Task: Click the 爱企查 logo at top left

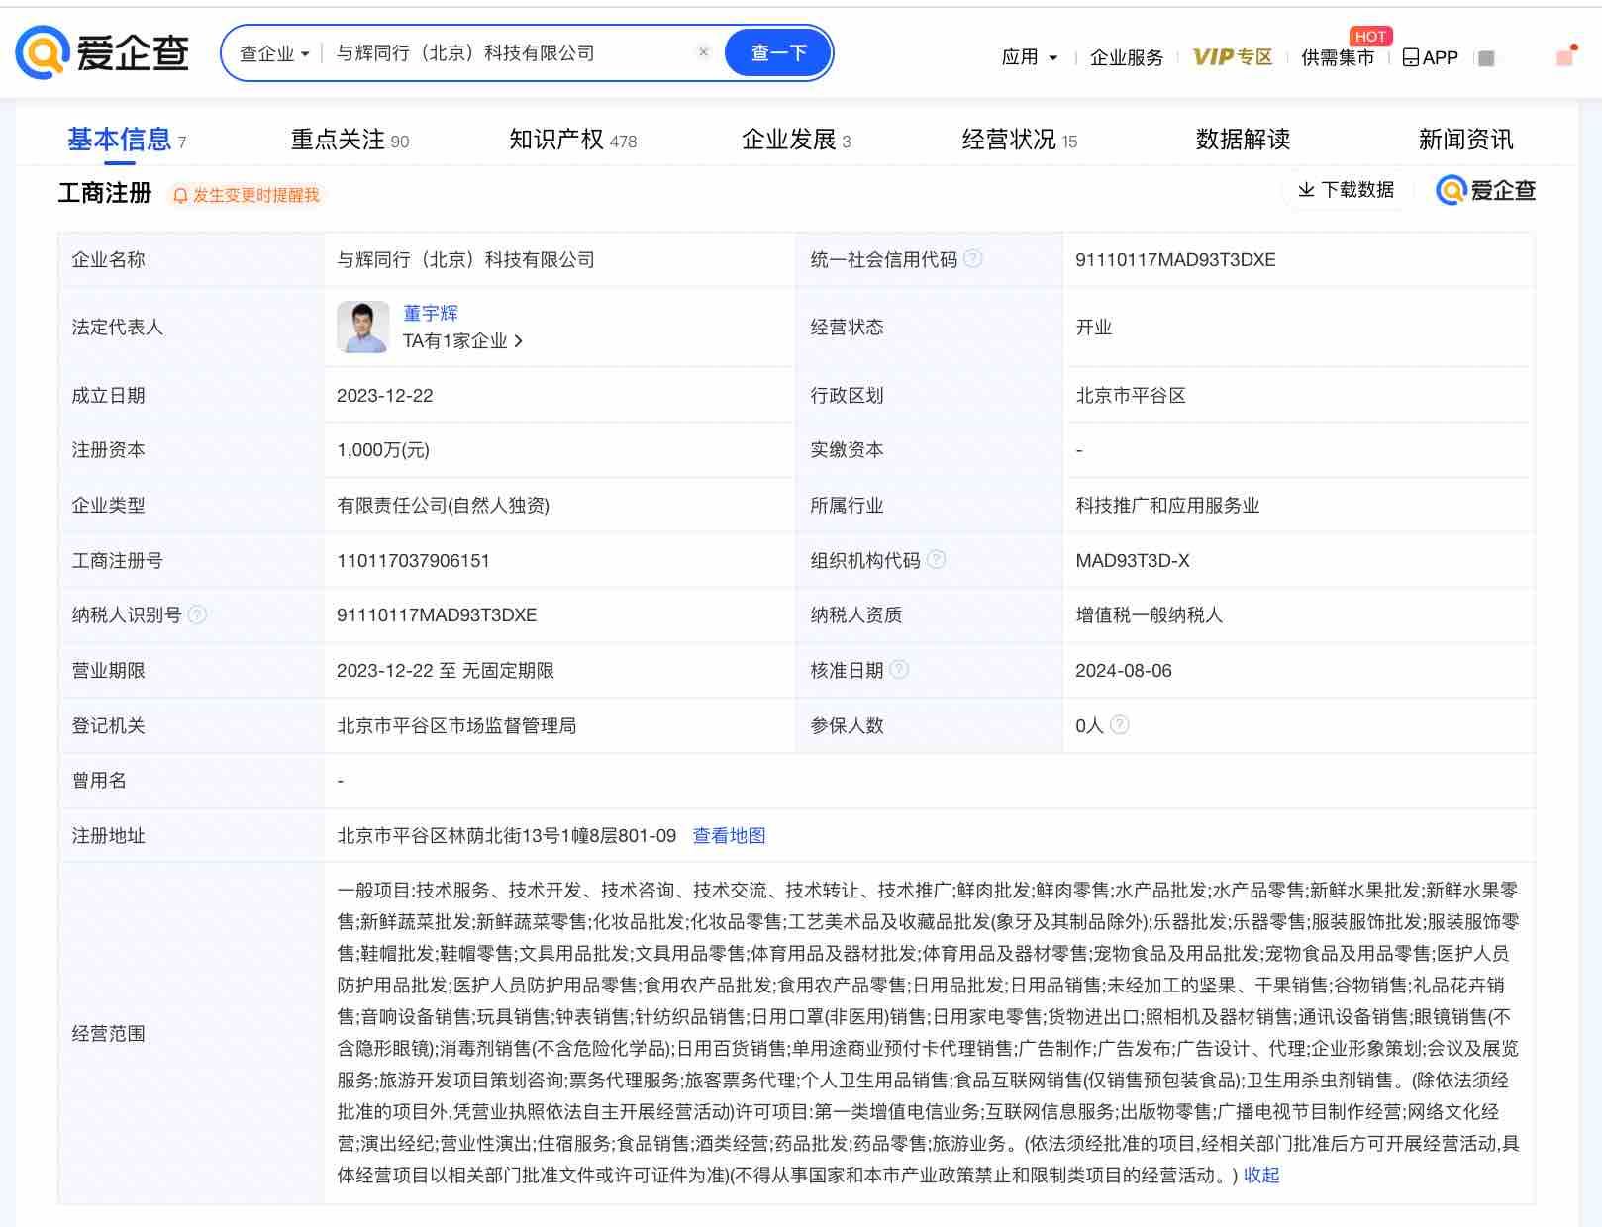Action: (x=102, y=52)
